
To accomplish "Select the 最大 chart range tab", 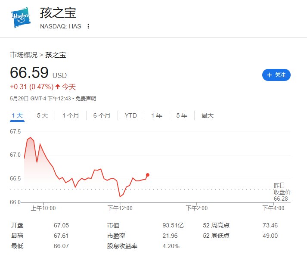I will 208,115.
